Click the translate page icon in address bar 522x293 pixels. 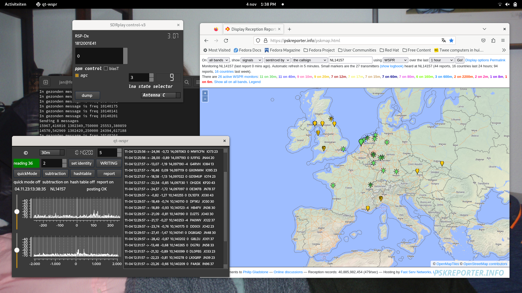443,41
